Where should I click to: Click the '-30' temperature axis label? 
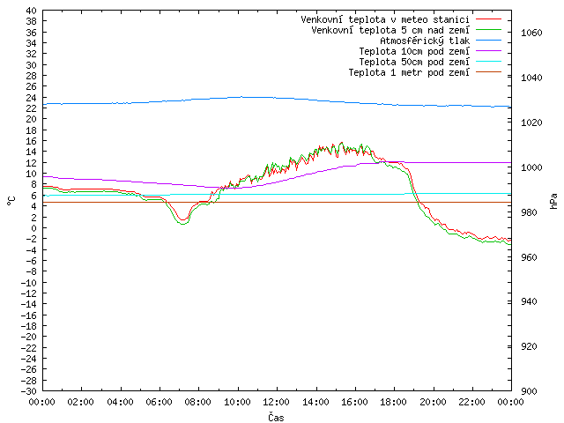point(29,391)
